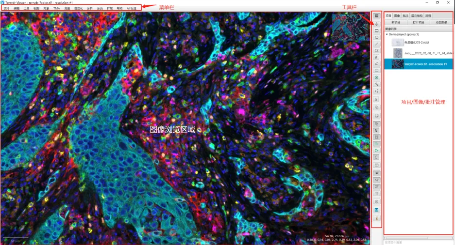
Task: Click the overlapping circles toolbar icon
Action: tap(377, 107)
